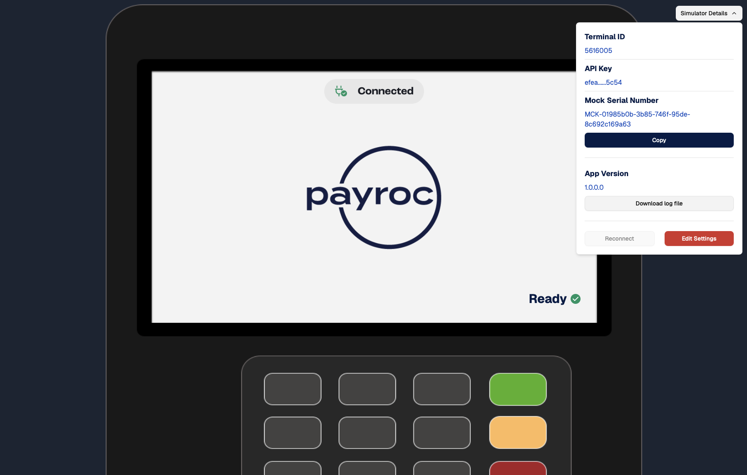Click the Connected plug status icon
Viewport: 747px width, 475px height.
(x=340, y=91)
